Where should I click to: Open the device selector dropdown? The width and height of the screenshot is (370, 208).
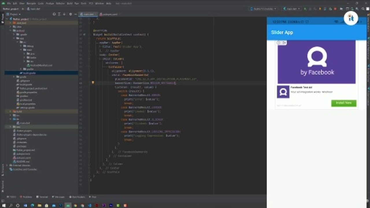(x=264, y=9)
